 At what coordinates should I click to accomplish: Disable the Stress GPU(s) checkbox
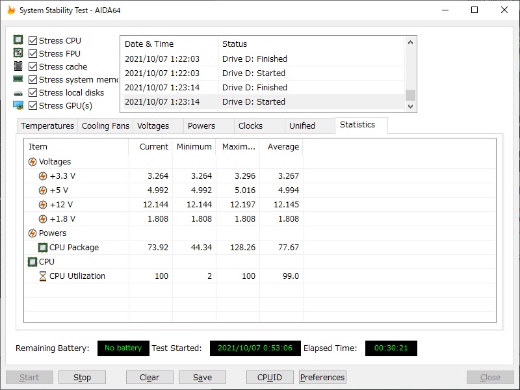click(33, 106)
